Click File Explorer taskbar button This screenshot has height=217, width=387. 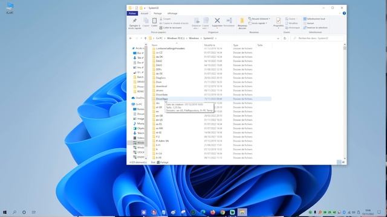pyautogui.click(x=242, y=212)
